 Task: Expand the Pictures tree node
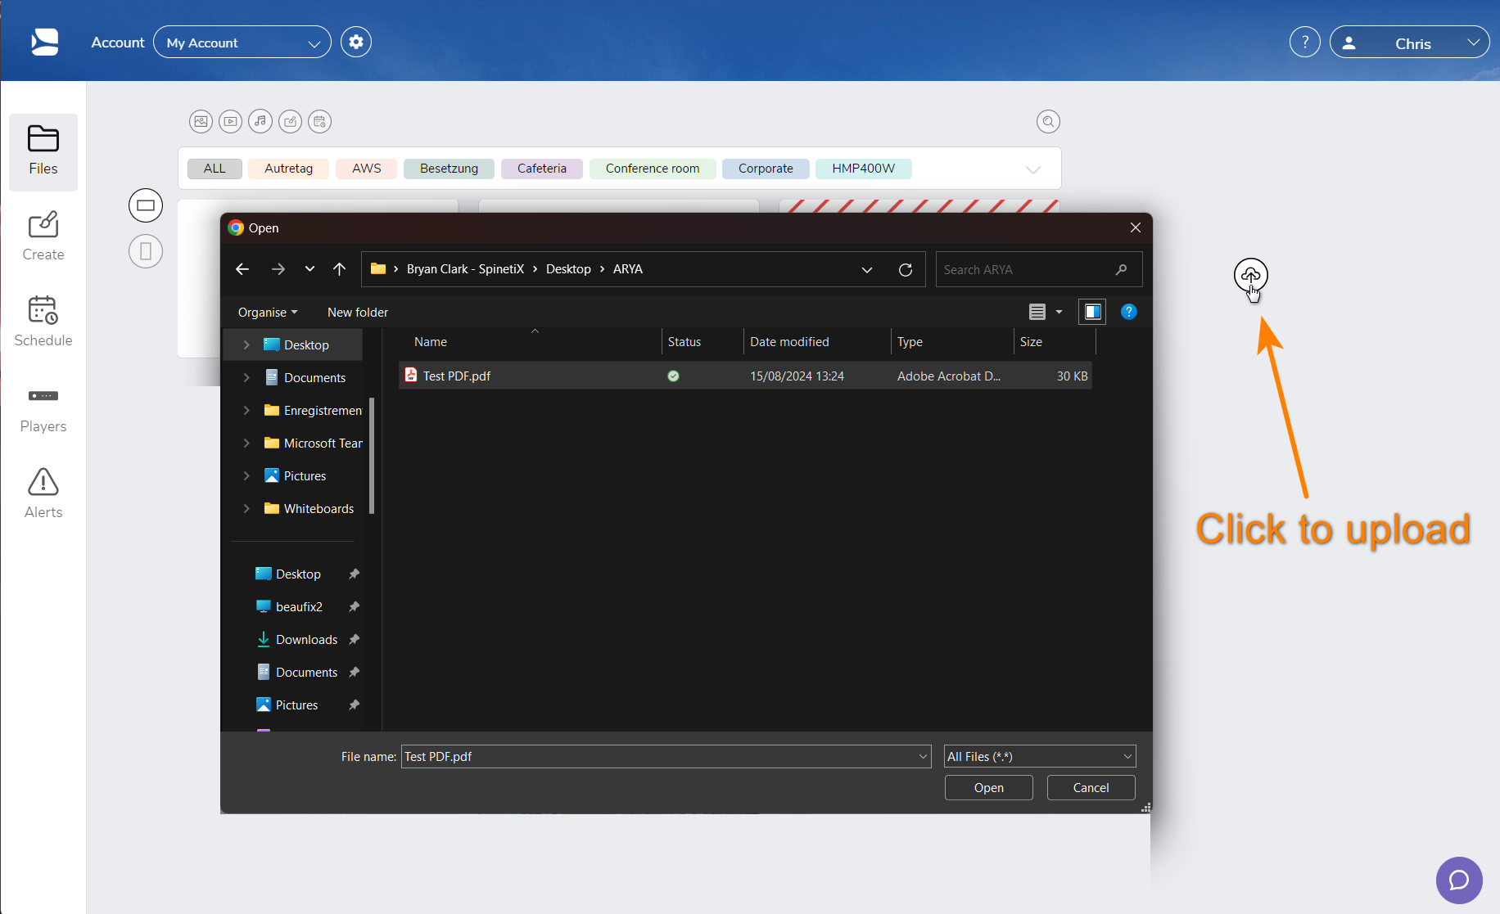pyautogui.click(x=246, y=476)
